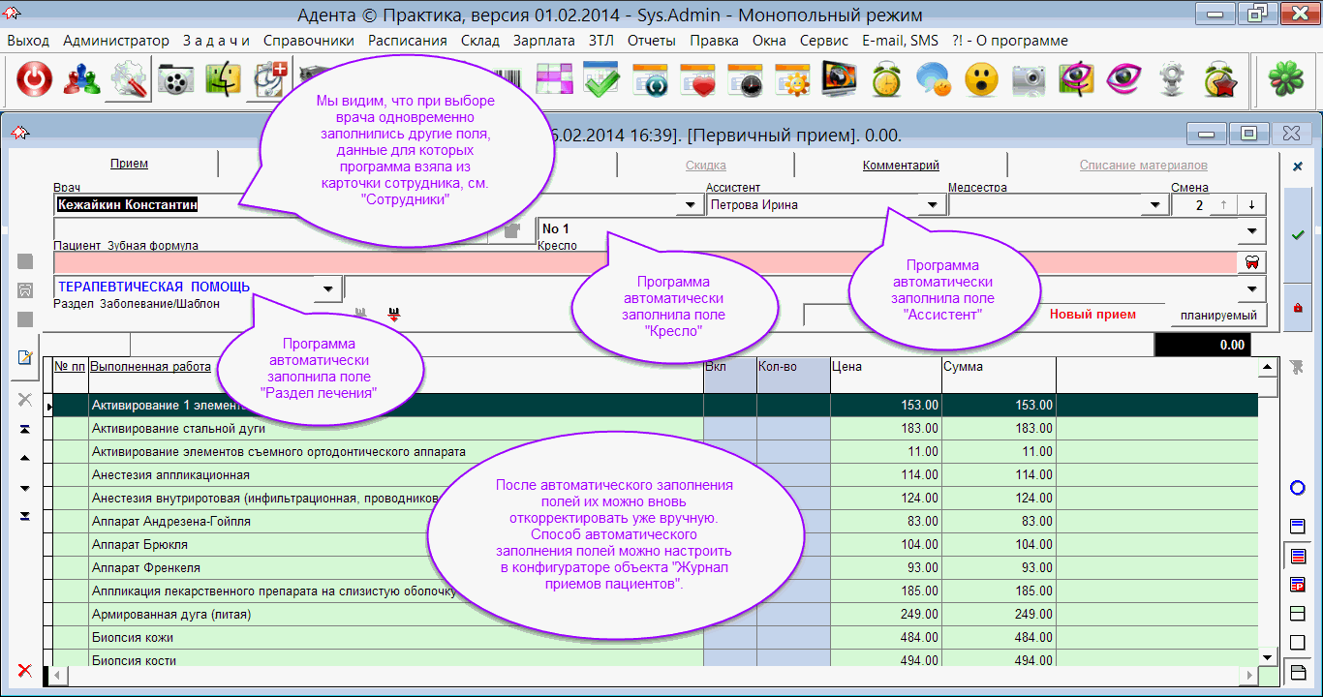The width and height of the screenshot is (1323, 697).
Task: Decrease the Смена shift value with down arrow
Action: (x=1252, y=205)
